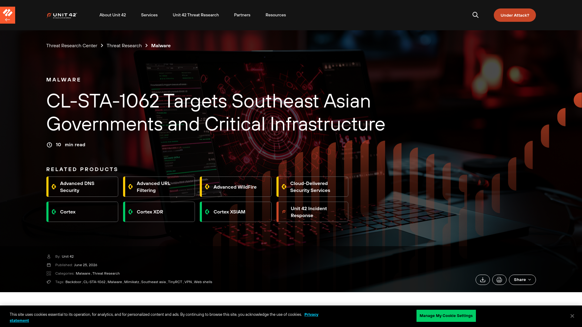Open the Partners menu
This screenshot has width=582, height=327.
click(242, 15)
